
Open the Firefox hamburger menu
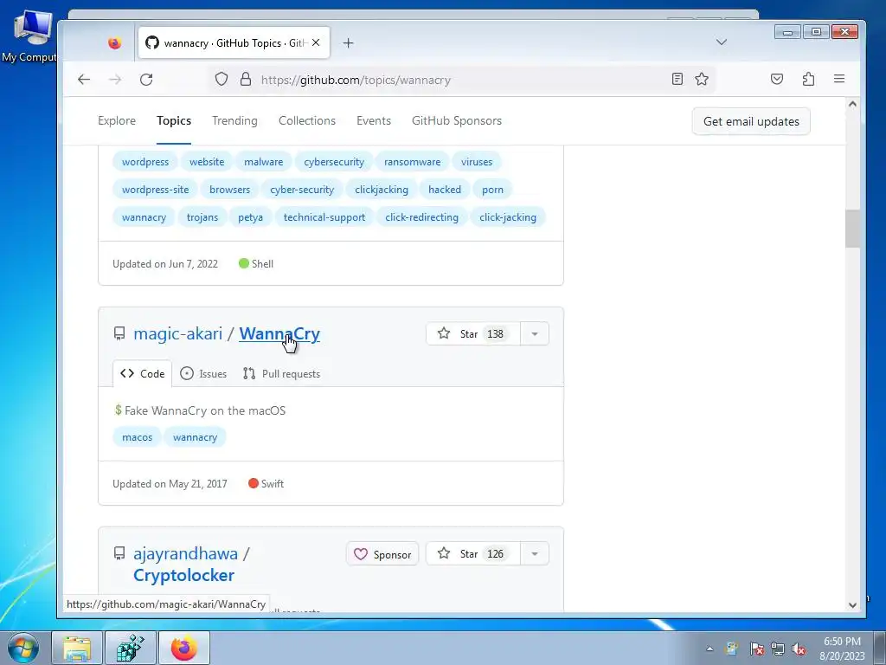[839, 79]
